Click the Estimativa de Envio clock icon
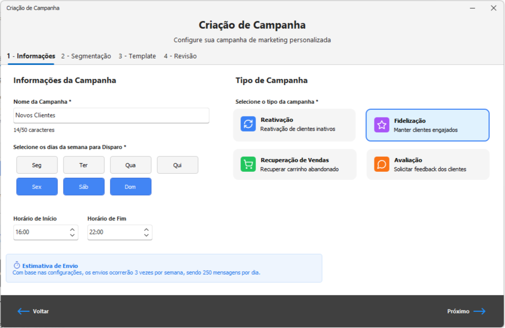 click(17, 266)
